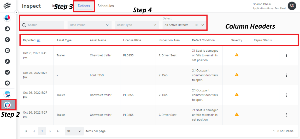Click the Search input field
This screenshot has height=139, width=300.
(42, 25)
